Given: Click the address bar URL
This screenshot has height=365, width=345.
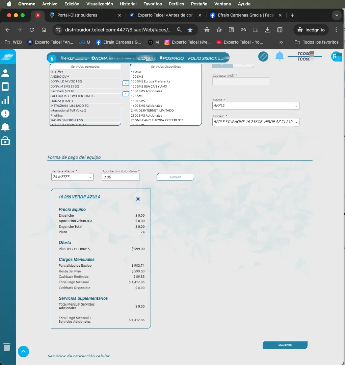Looking at the screenshot, I should pos(118,30).
